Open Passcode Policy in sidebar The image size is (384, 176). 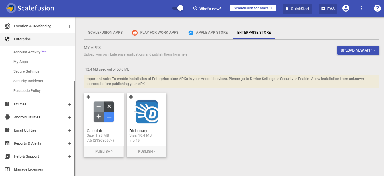click(27, 91)
